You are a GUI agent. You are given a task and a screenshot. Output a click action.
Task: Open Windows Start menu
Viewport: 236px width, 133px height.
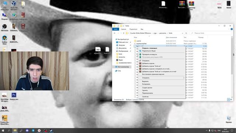coord(3,130)
